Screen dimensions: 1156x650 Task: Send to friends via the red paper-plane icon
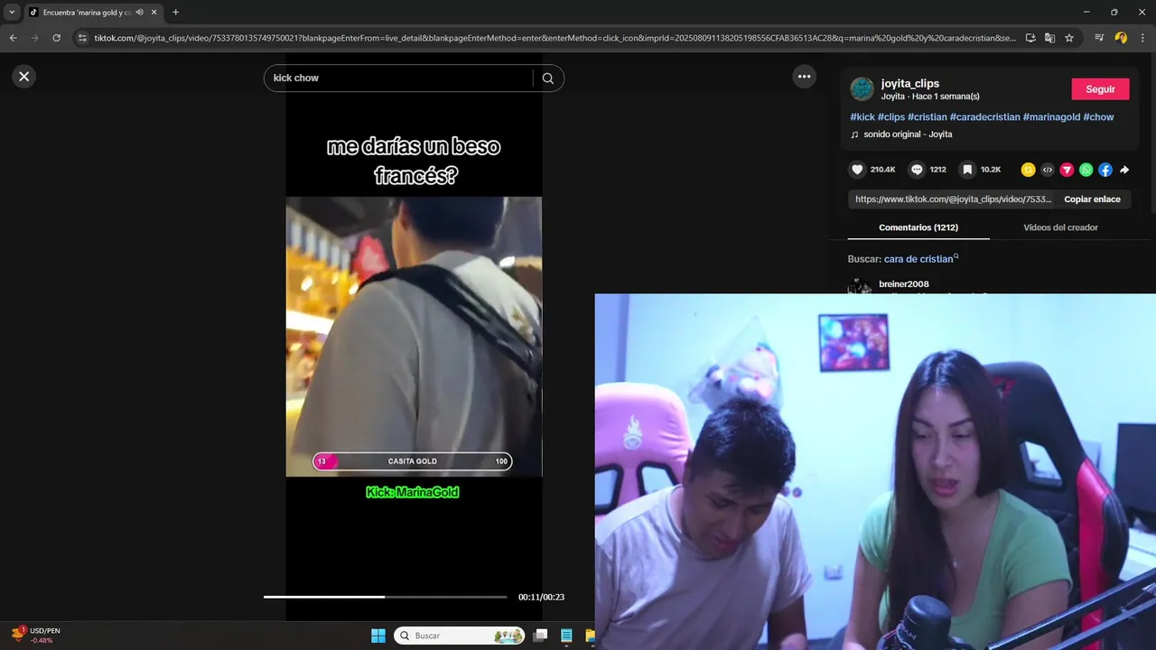pos(1067,170)
